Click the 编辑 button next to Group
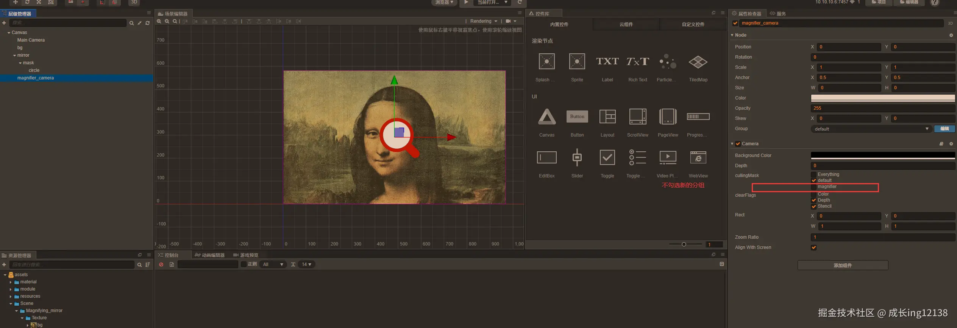Viewport: 957px width, 328px height. pos(945,129)
